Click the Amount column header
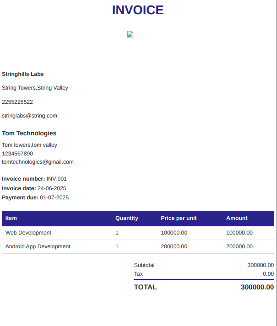The image size is (277, 326). click(x=237, y=218)
